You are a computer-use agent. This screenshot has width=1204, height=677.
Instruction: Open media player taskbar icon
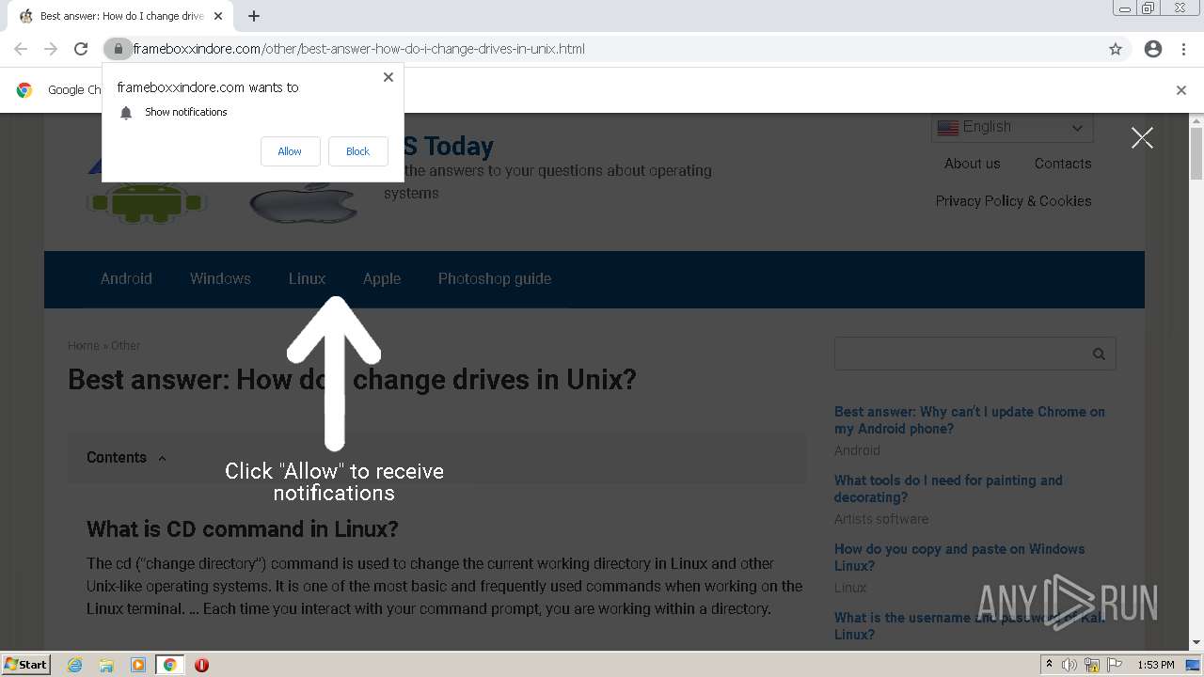(x=138, y=665)
